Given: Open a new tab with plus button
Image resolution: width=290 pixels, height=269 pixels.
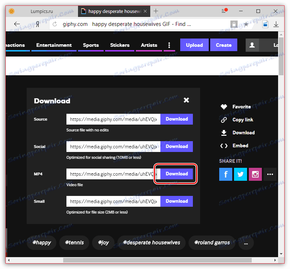Looking at the screenshot, I should [x=156, y=11].
